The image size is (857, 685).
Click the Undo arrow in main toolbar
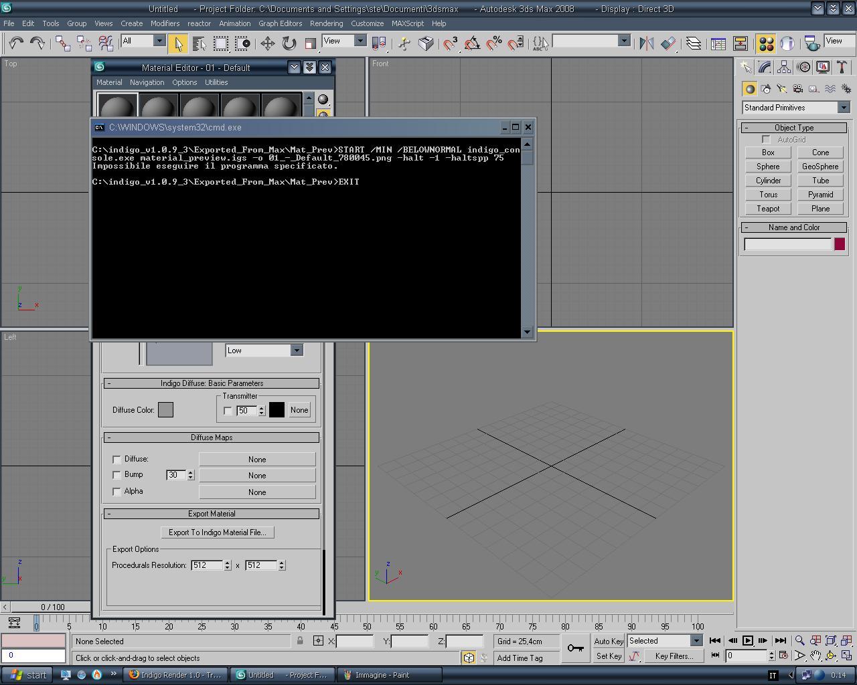pyautogui.click(x=16, y=43)
